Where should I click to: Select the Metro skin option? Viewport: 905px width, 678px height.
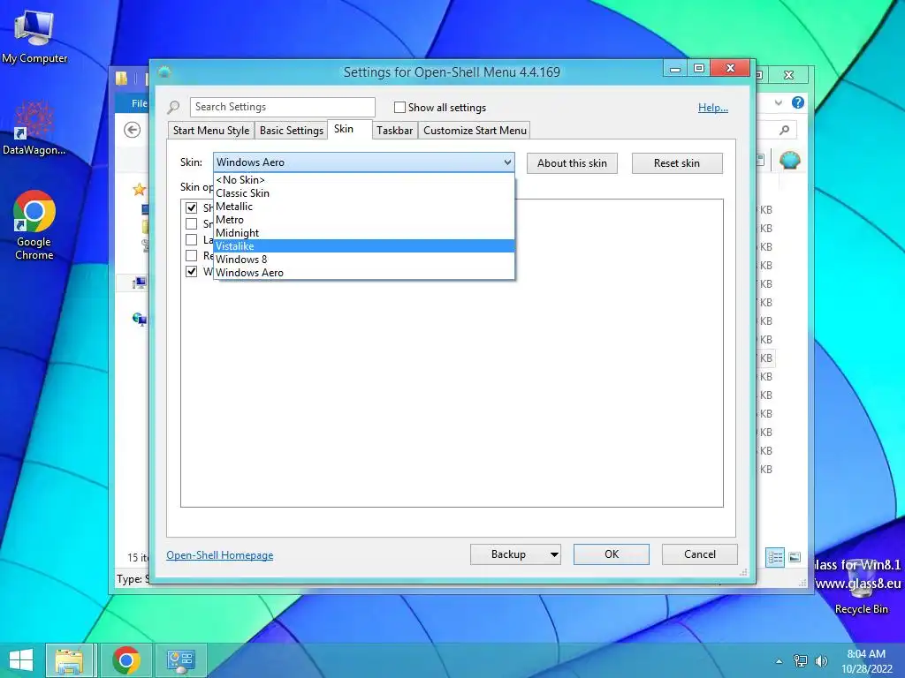click(363, 220)
